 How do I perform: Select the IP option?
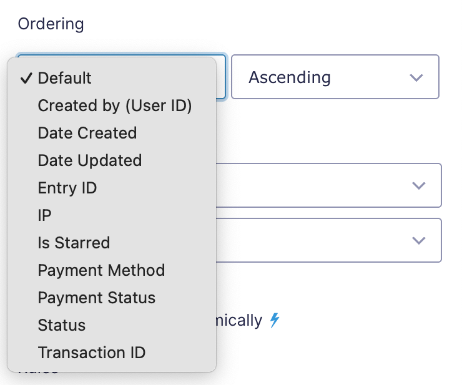coord(112,215)
